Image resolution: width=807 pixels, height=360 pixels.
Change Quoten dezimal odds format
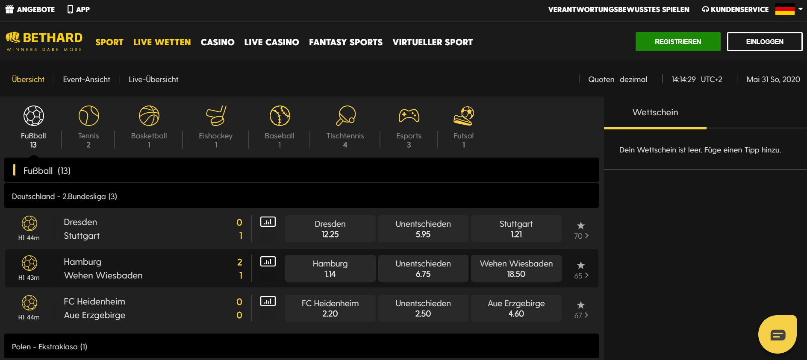click(618, 79)
